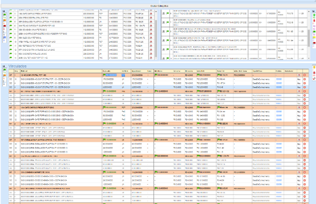
Task: Click the up arrow on the left table scrollbar
Action: click(x=156, y=12)
